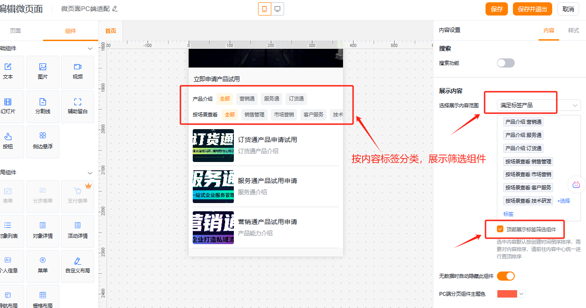Click the 标签 link below tags

(508, 214)
